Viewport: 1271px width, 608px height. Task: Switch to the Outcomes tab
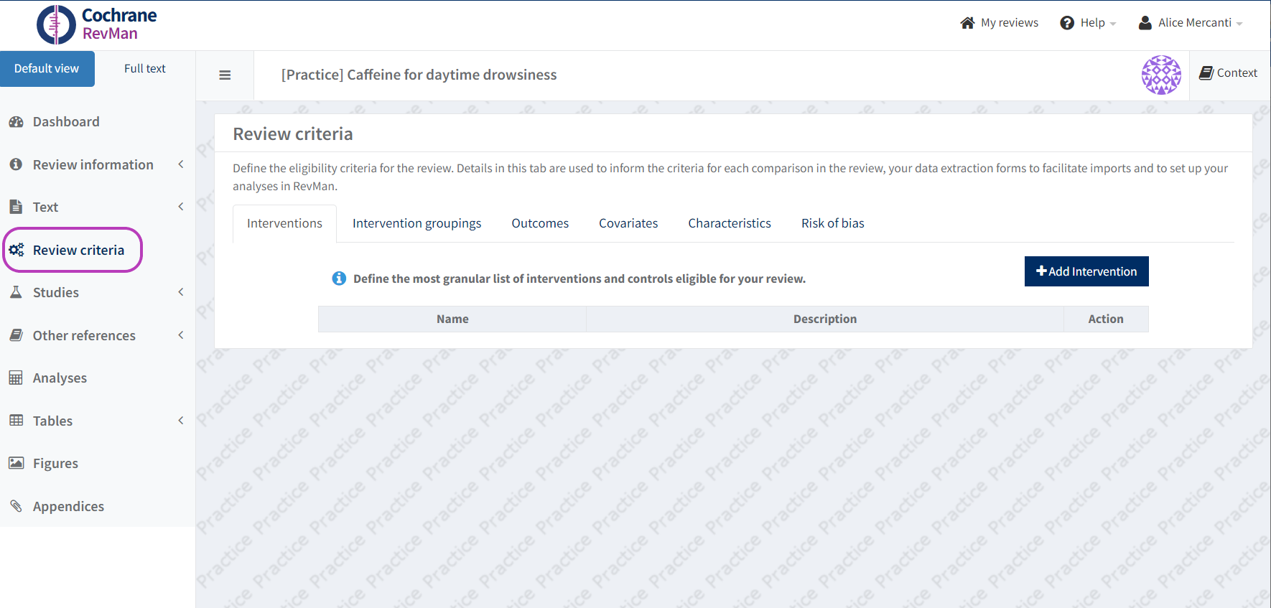540,223
